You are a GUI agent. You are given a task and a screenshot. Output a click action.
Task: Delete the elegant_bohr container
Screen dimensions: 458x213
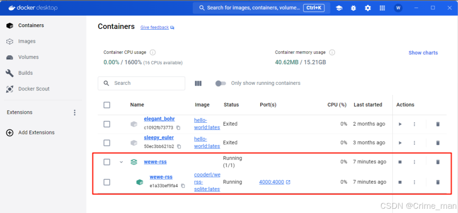(438, 124)
